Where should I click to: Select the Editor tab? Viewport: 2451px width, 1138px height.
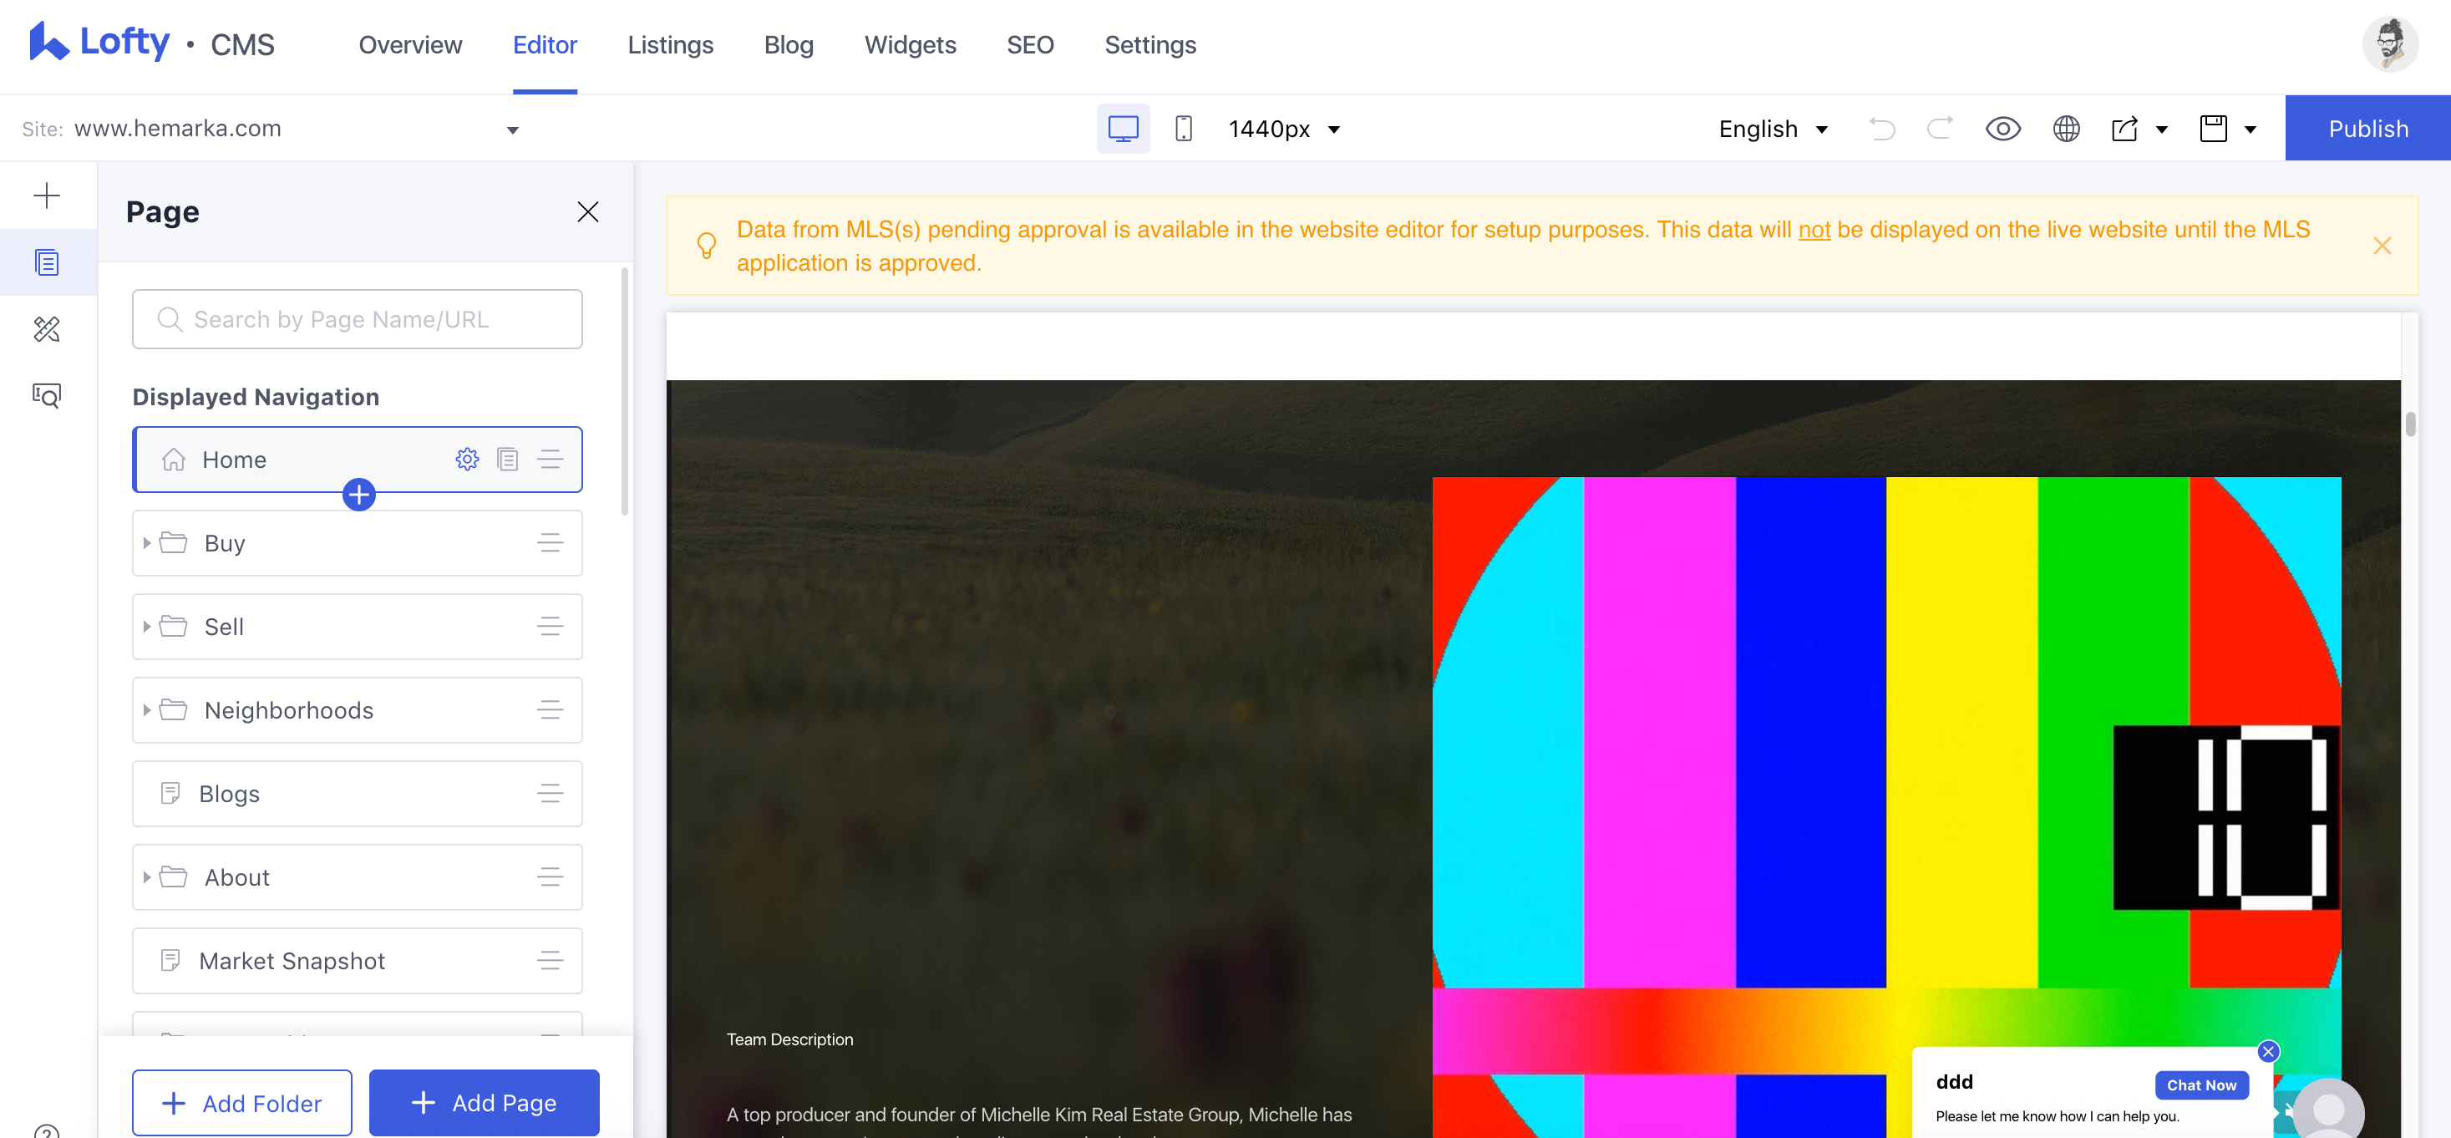546,45
